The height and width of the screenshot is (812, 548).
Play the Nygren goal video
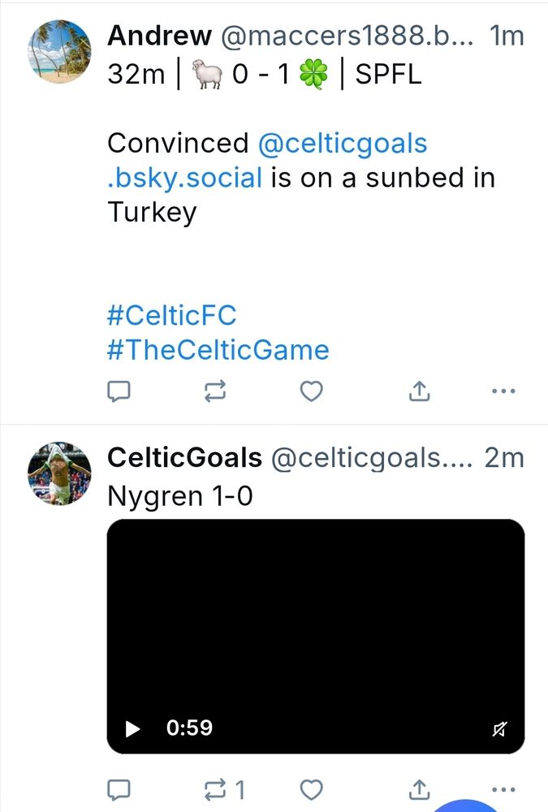(x=132, y=728)
